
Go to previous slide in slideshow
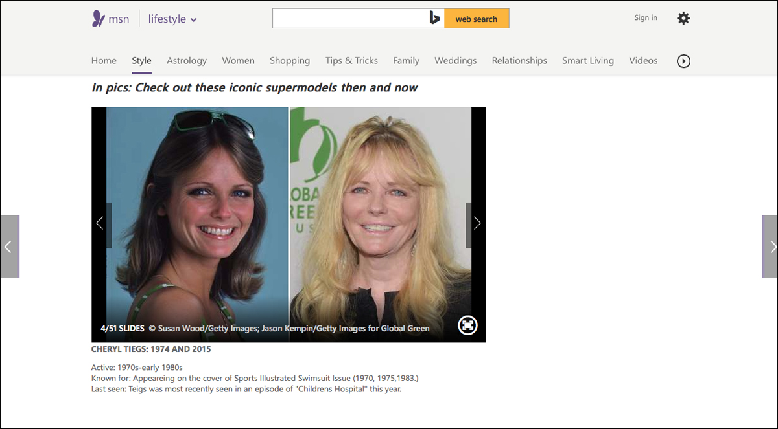99,224
